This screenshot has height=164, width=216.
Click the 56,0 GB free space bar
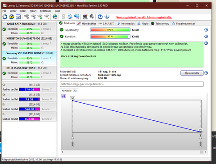[29, 109]
